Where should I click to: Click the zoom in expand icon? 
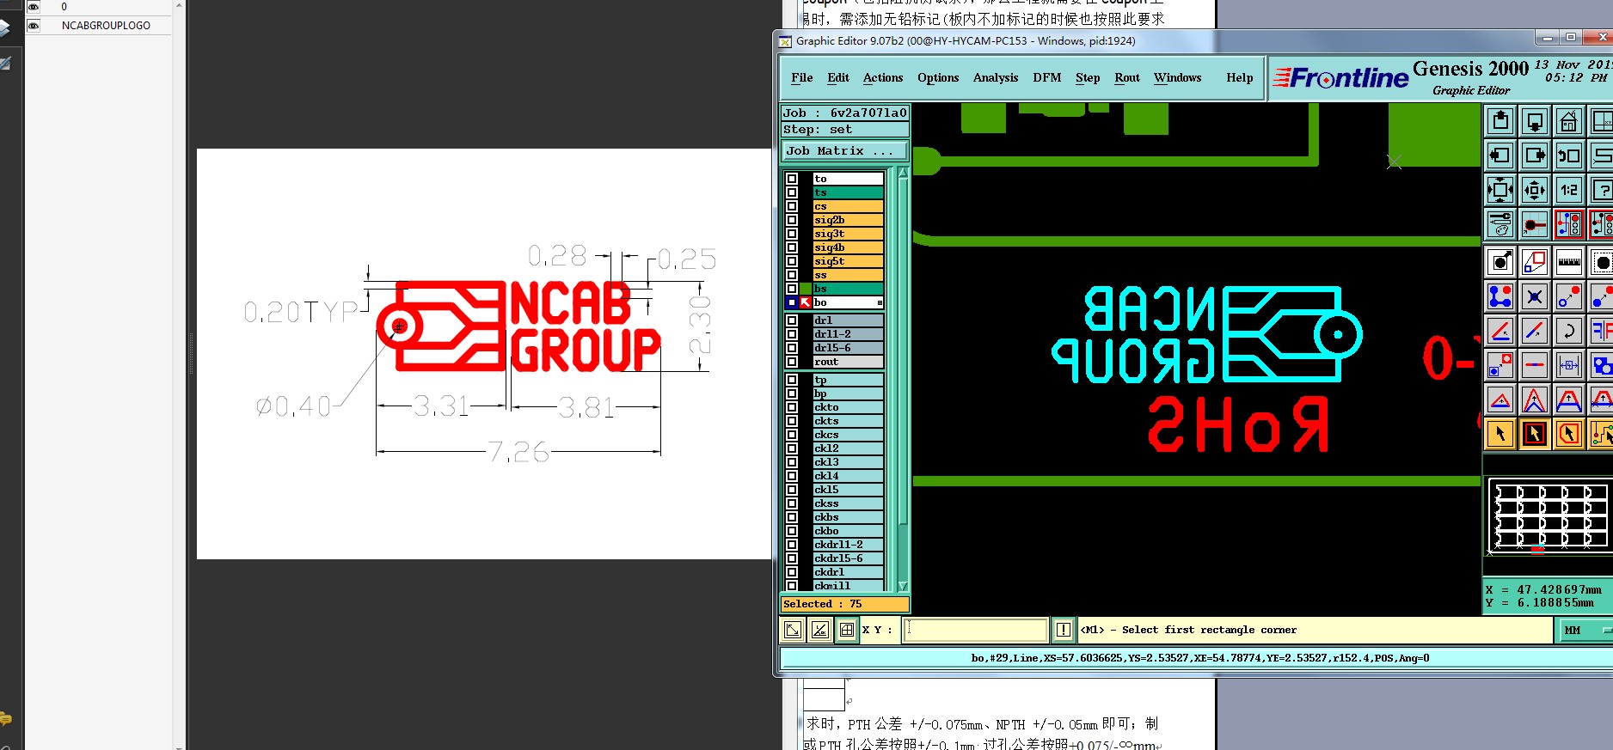point(1500,190)
